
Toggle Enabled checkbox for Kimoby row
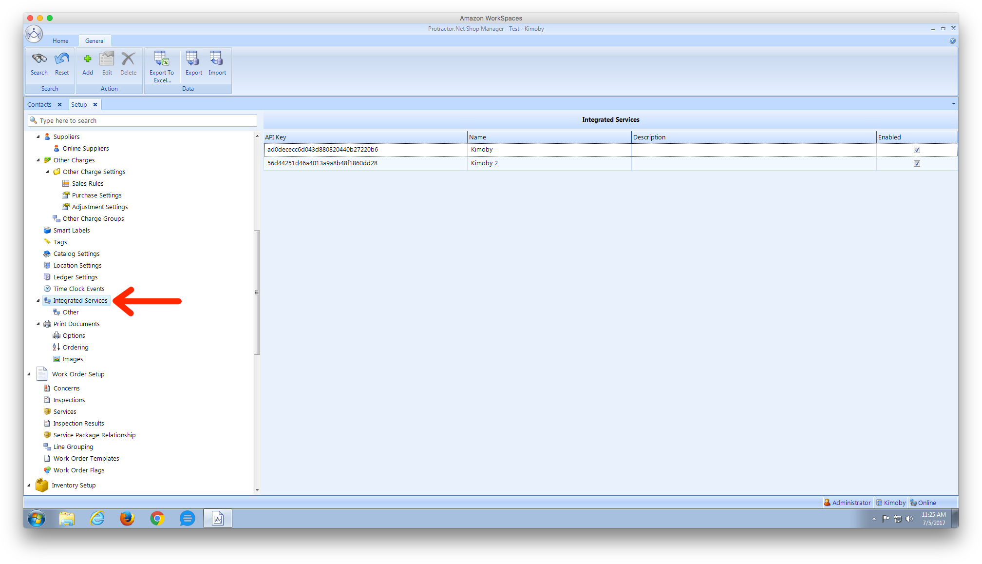[917, 150]
